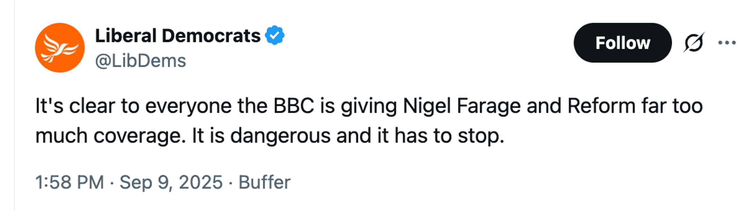Click the word "dangerous" in the tweet

(x=280, y=136)
